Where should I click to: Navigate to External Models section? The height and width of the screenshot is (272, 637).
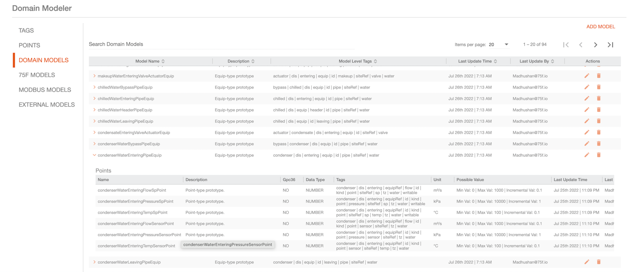coord(47,104)
